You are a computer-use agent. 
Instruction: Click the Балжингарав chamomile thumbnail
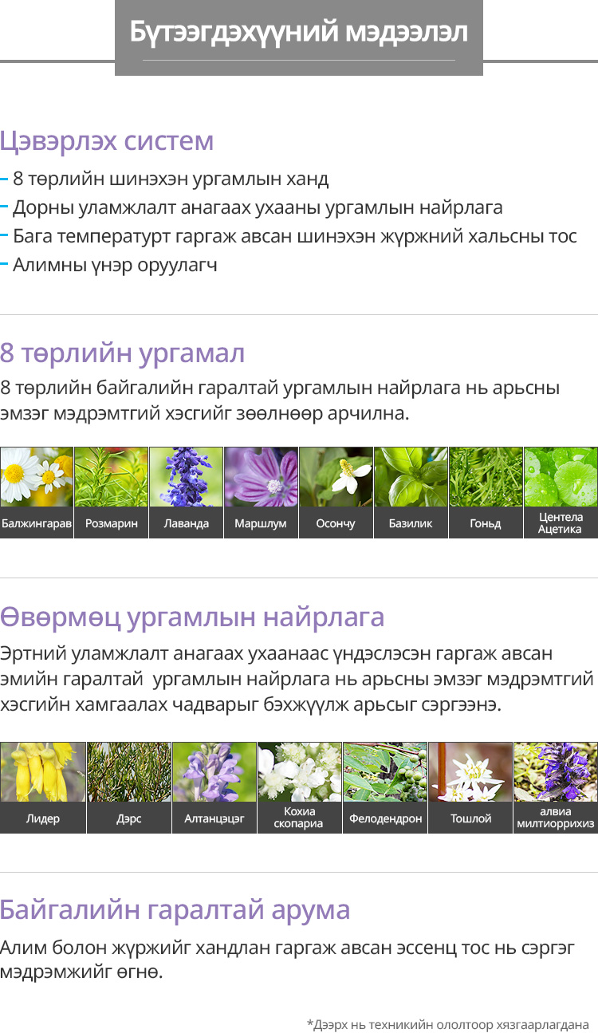pyautogui.click(x=37, y=477)
